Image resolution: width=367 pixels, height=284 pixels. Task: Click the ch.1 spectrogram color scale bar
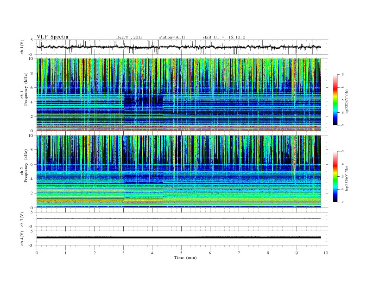tap(335, 100)
